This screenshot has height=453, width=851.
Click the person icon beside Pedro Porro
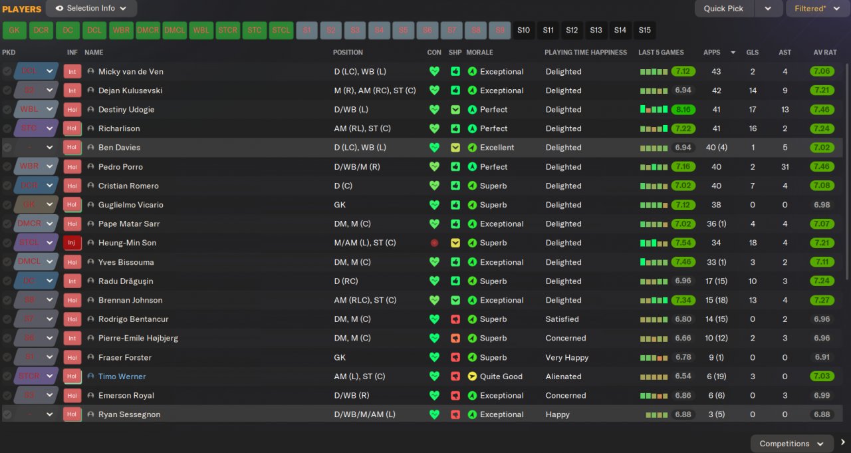click(x=91, y=166)
